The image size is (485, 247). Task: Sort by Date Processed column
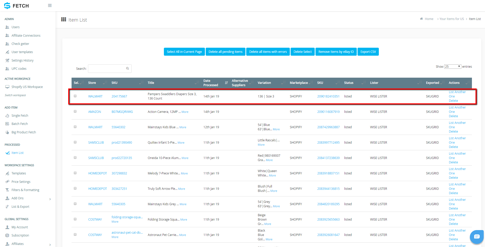(215, 83)
